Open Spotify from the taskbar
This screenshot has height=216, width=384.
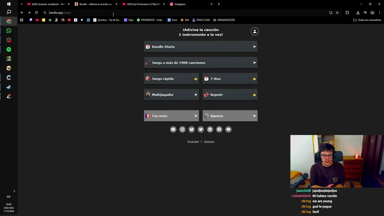(x=9, y=49)
